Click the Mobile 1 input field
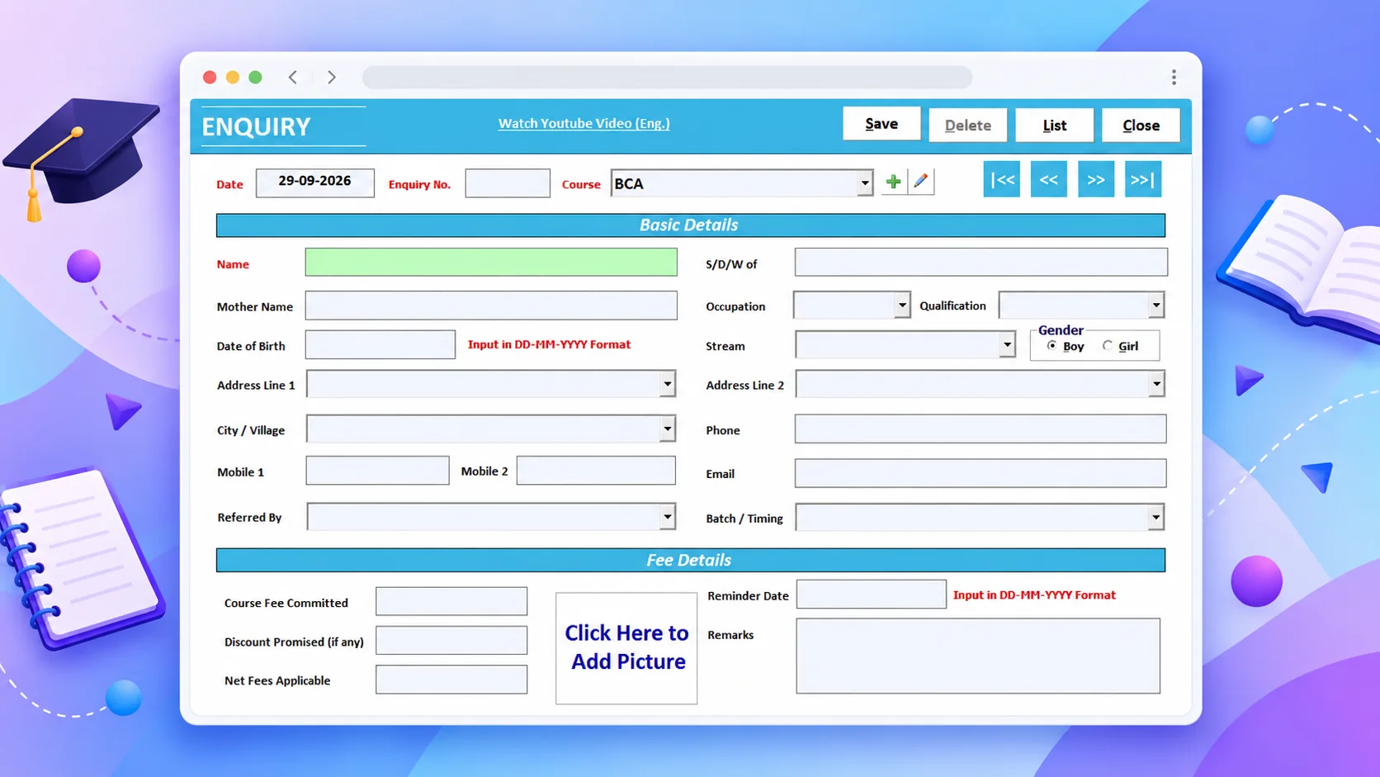 (377, 471)
